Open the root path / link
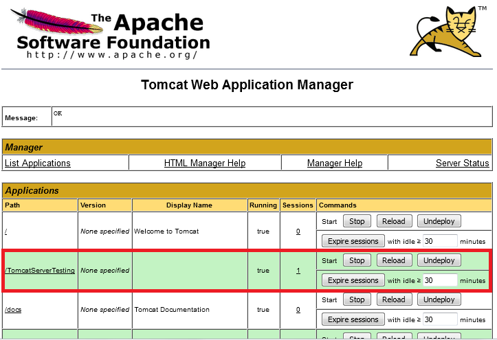 pos(6,231)
